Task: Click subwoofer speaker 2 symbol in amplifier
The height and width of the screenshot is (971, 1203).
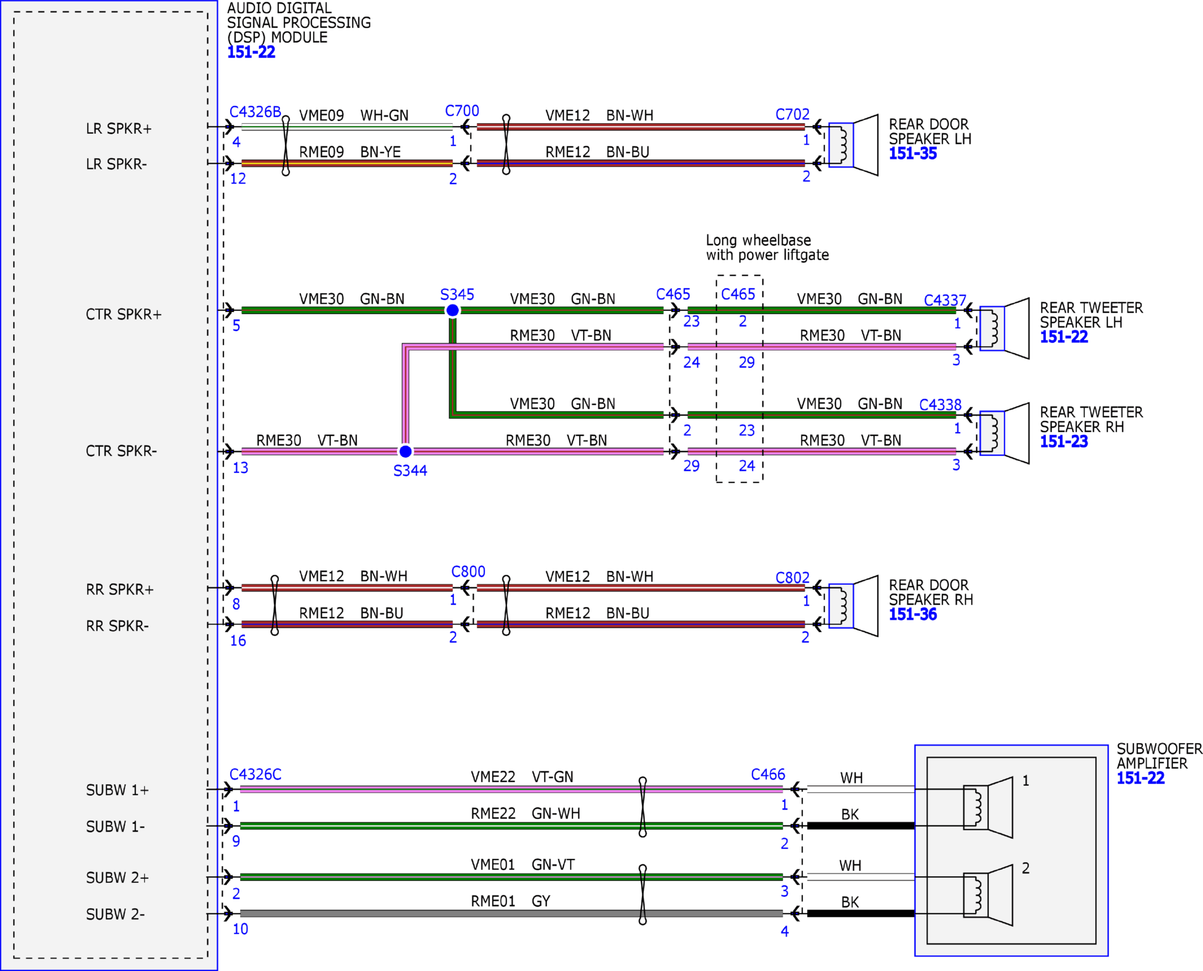Action: 987,895
